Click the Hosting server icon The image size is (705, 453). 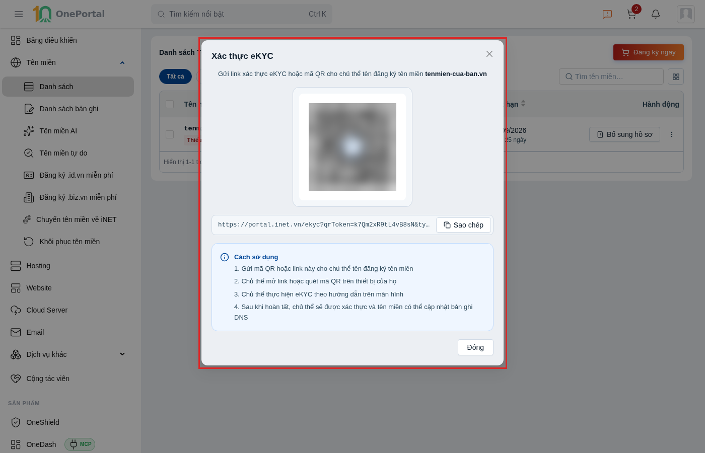16,266
